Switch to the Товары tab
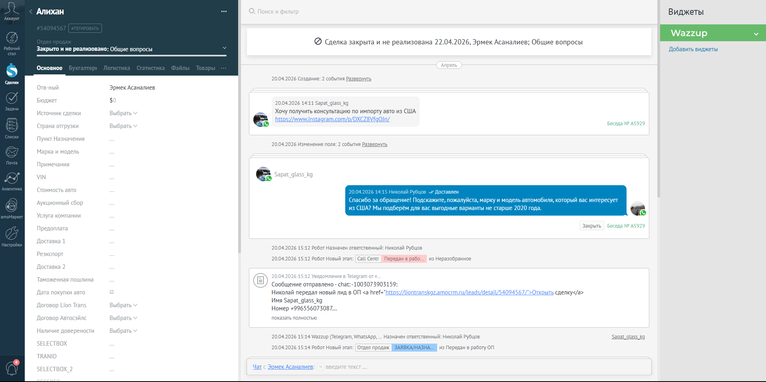The width and height of the screenshot is (766, 382). (x=205, y=68)
